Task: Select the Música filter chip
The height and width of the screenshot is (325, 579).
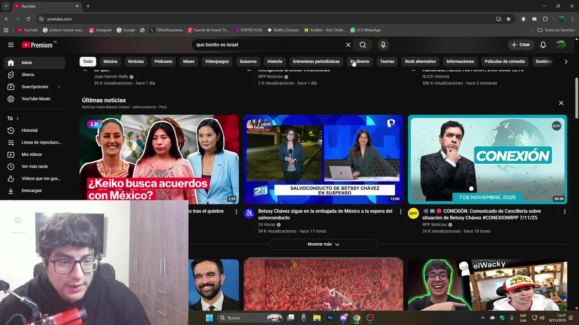Action: [110, 61]
